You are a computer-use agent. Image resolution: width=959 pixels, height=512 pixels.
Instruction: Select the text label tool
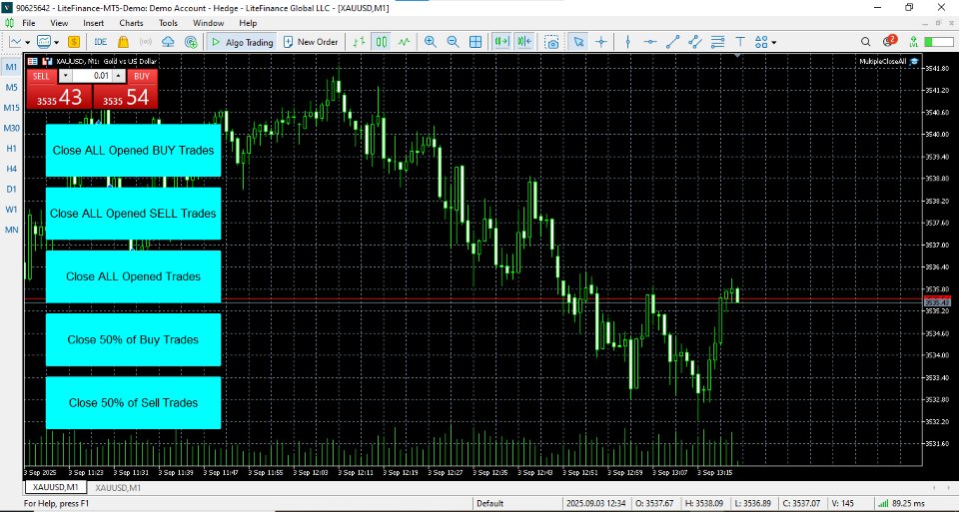(x=740, y=42)
